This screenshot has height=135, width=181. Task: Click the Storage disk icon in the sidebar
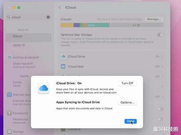[x=9, y=132]
